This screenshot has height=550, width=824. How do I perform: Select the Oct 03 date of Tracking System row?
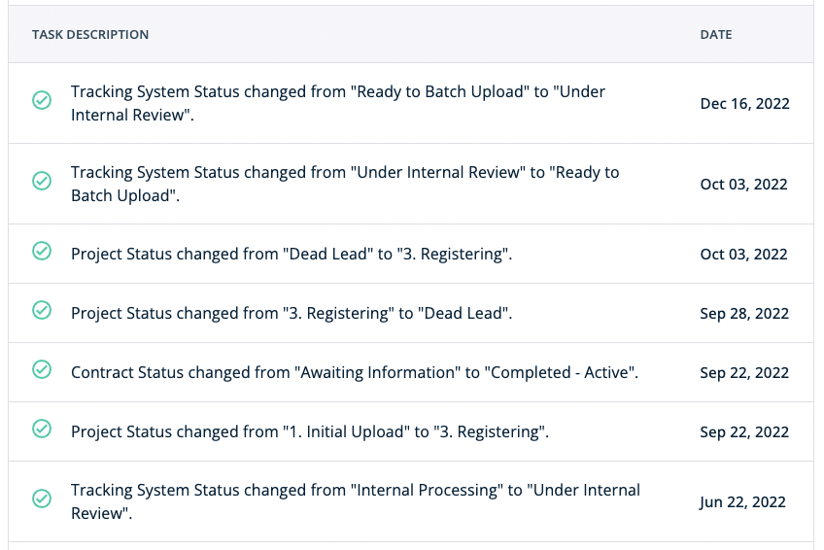point(743,185)
